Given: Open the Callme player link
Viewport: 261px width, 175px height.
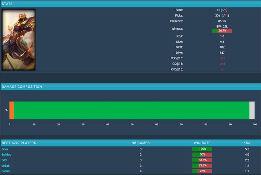Looking at the screenshot, I should pos(6,171).
